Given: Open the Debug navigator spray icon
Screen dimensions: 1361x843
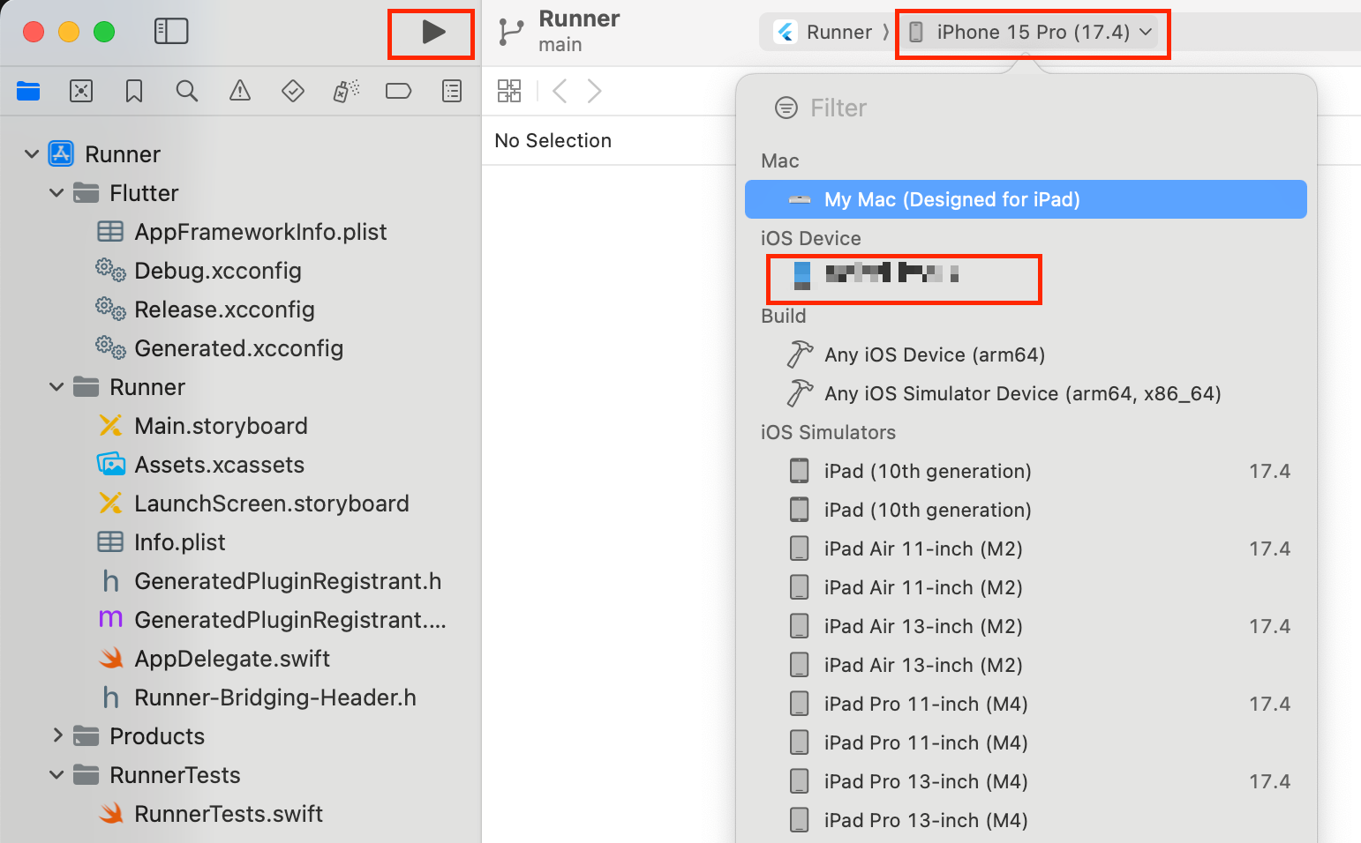Looking at the screenshot, I should (346, 91).
